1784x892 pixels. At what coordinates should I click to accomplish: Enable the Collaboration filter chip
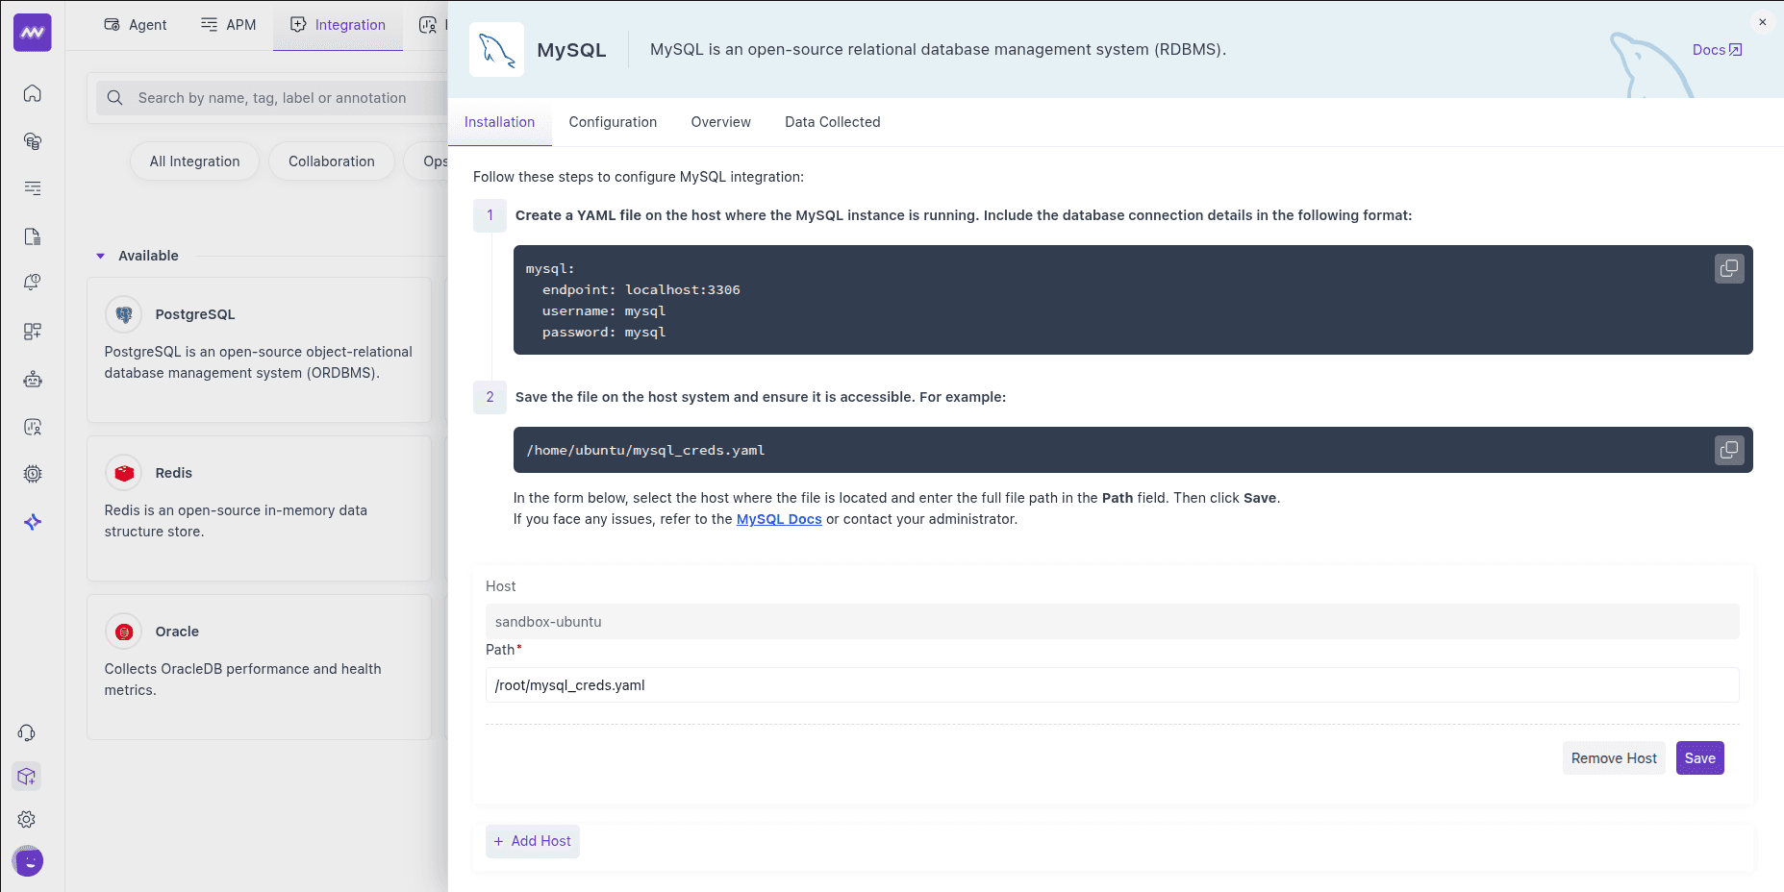pyautogui.click(x=331, y=161)
